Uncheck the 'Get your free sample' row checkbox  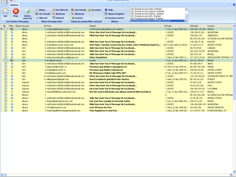(x=6, y=101)
